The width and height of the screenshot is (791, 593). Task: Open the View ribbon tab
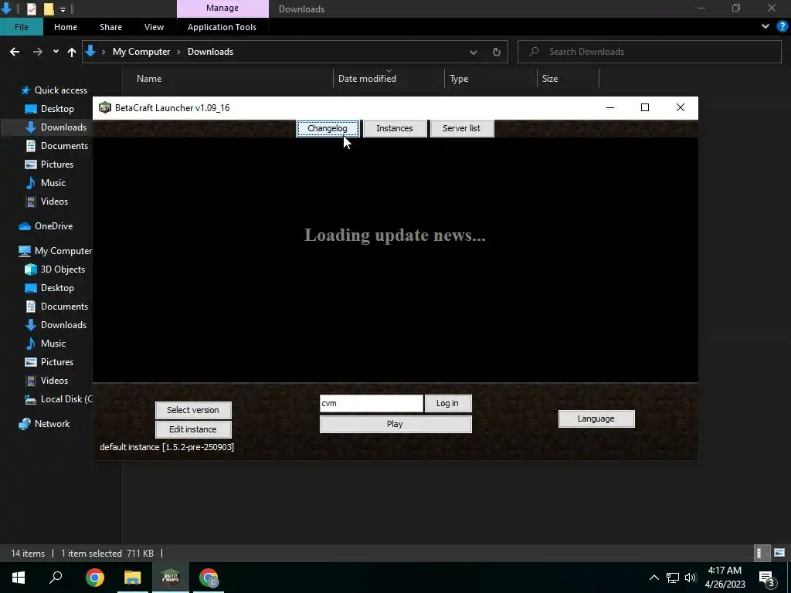154,27
